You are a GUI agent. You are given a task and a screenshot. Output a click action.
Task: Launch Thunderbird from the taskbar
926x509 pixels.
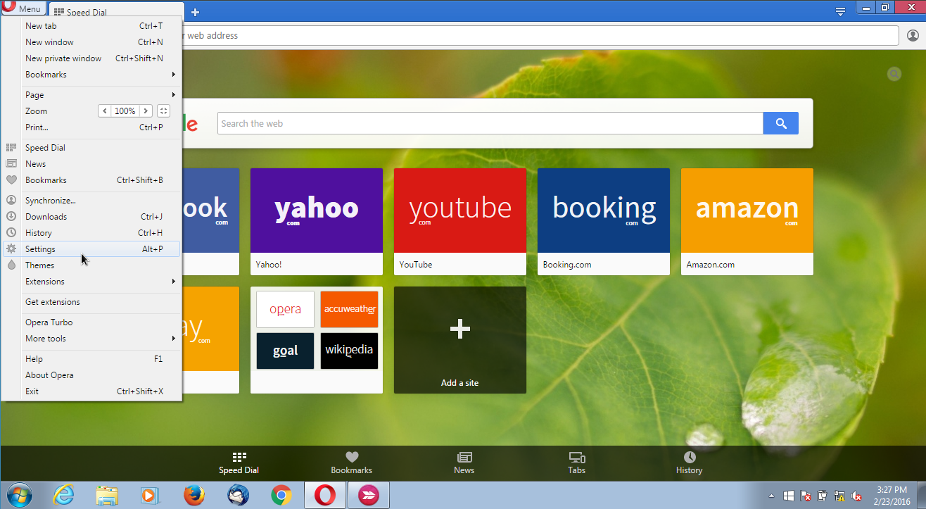pyautogui.click(x=238, y=495)
